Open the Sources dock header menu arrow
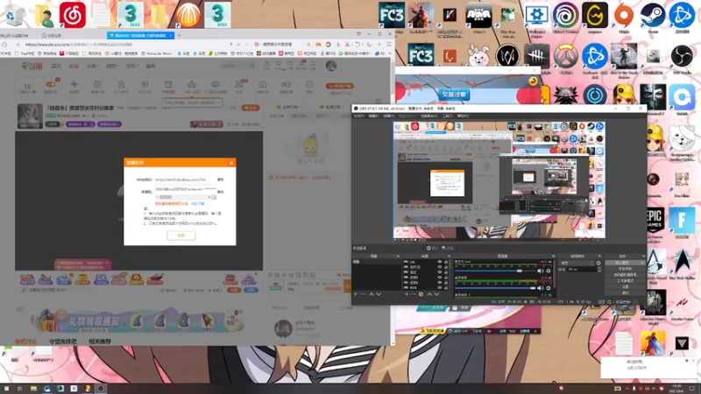Screen dimensions: 701x394 449,256
